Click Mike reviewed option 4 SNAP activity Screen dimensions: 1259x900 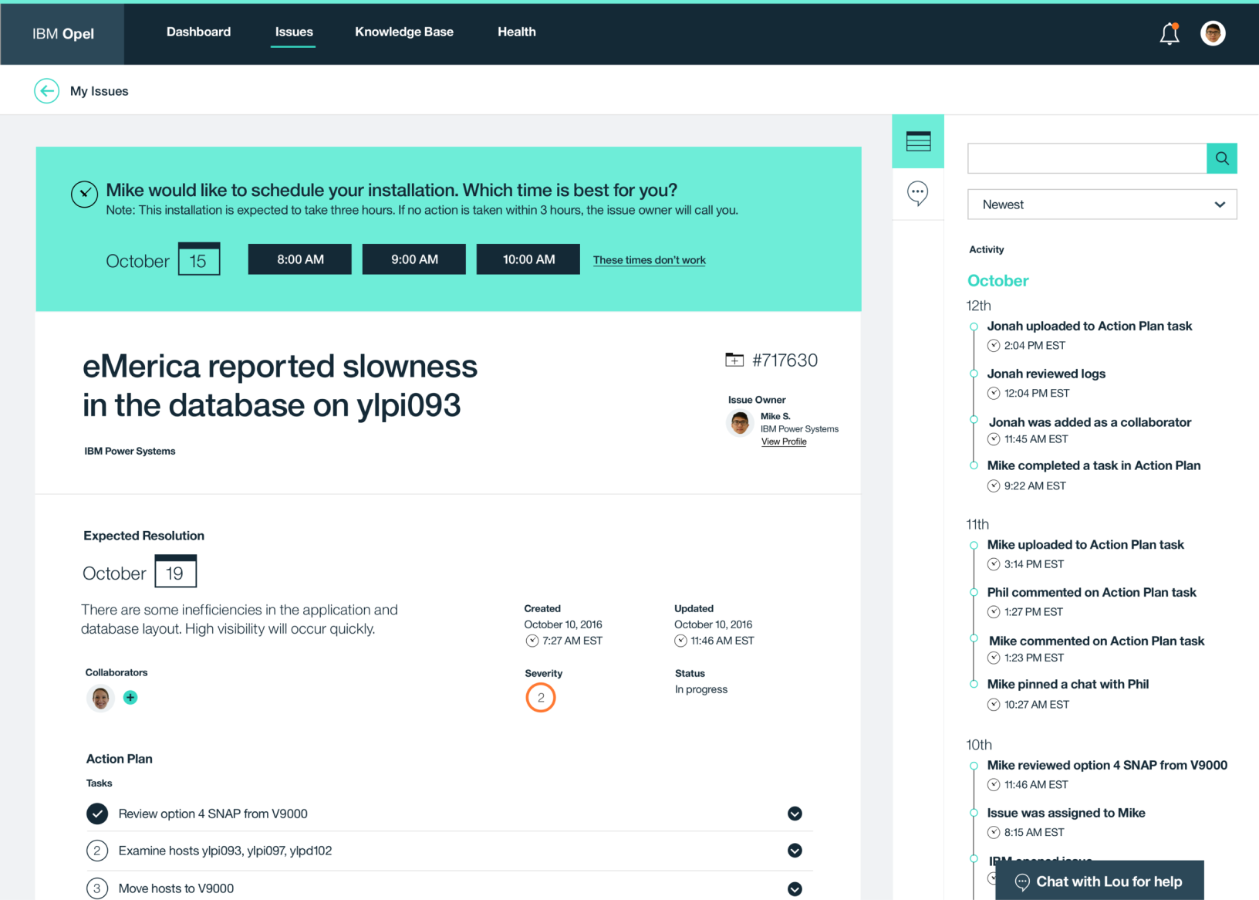point(1107,765)
